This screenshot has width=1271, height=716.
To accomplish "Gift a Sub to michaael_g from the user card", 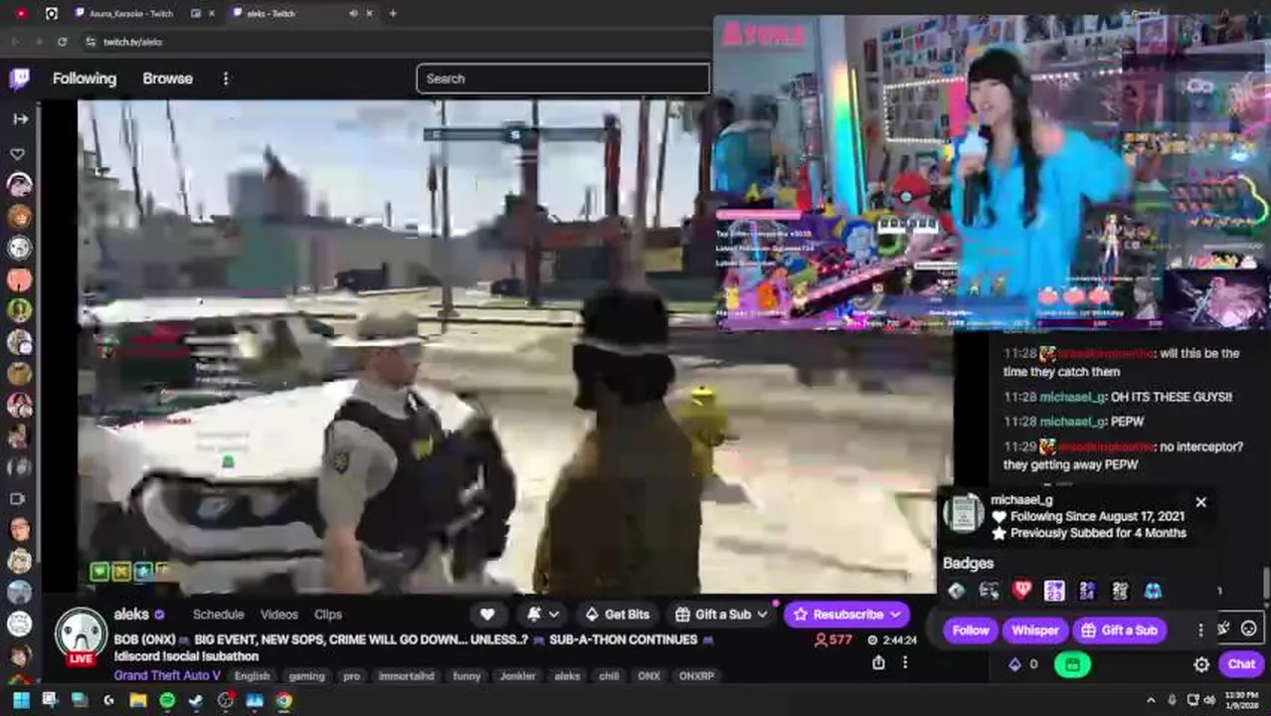I will [1119, 630].
